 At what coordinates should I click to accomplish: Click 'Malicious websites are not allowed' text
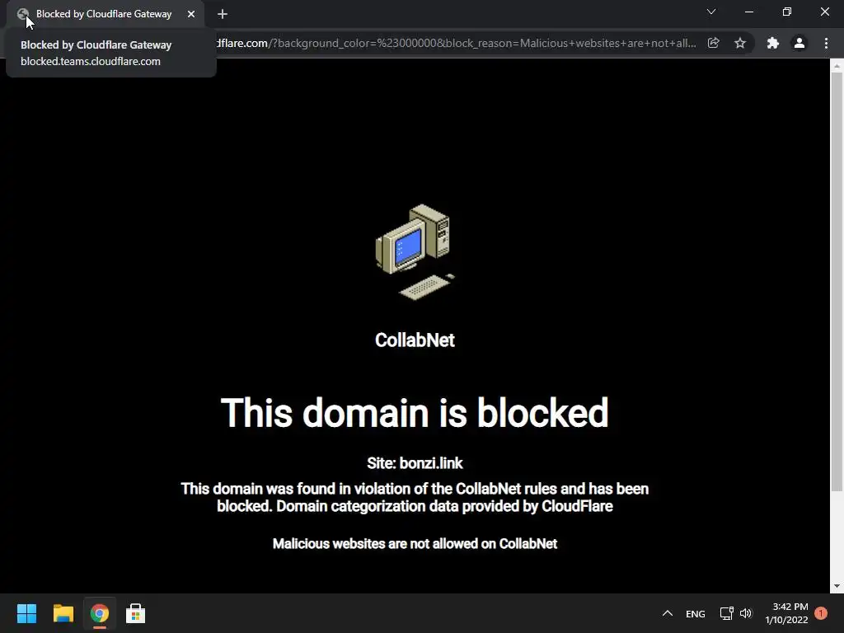coord(415,544)
